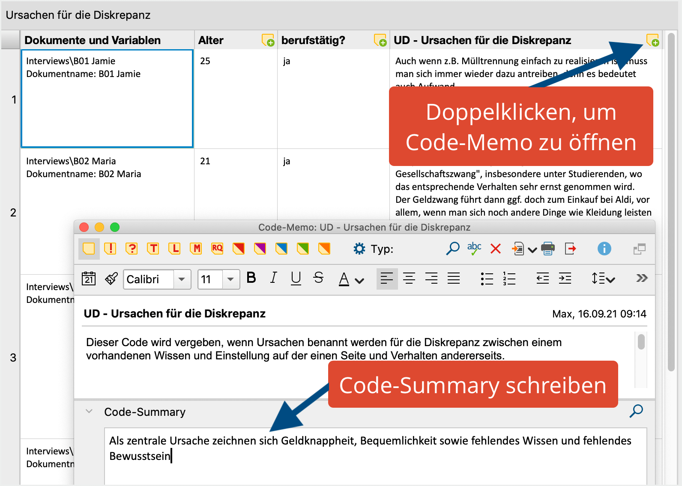682x486 pixels.
Task: Click the Alter value 25
Action: click(205, 61)
